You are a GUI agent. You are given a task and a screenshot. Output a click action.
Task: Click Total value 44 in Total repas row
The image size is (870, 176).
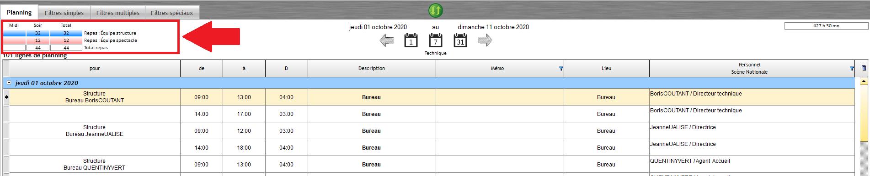pos(66,48)
